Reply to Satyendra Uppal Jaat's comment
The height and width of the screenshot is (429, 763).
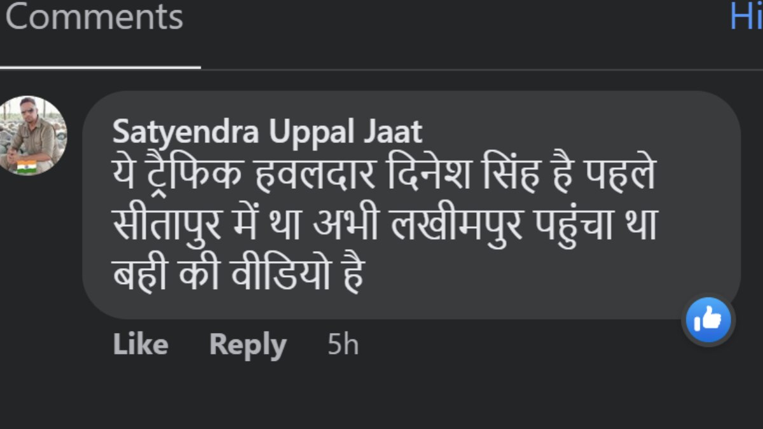[247, 345]
